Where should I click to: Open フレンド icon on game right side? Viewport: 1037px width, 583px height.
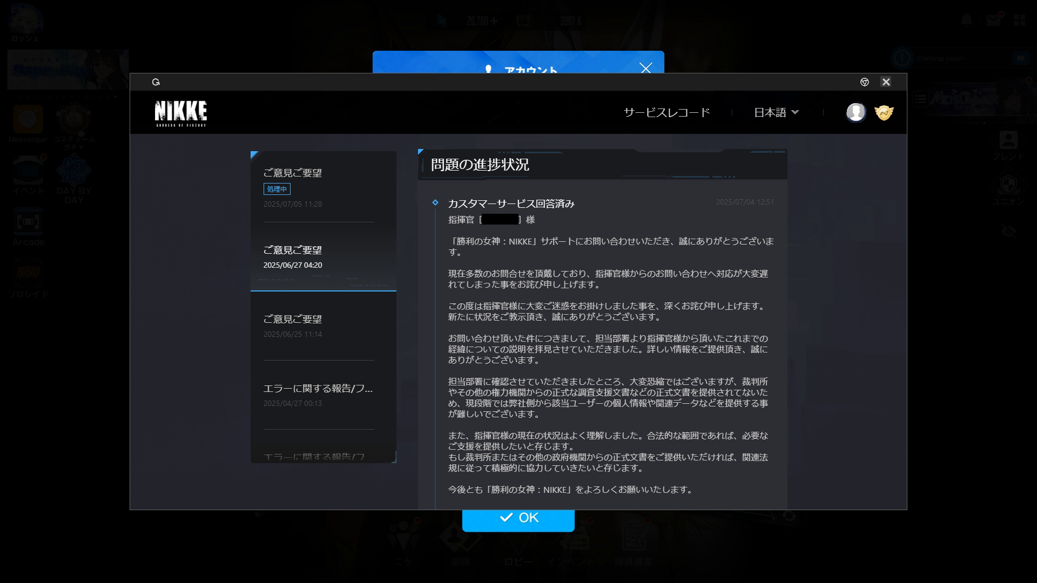(1008, 146)
